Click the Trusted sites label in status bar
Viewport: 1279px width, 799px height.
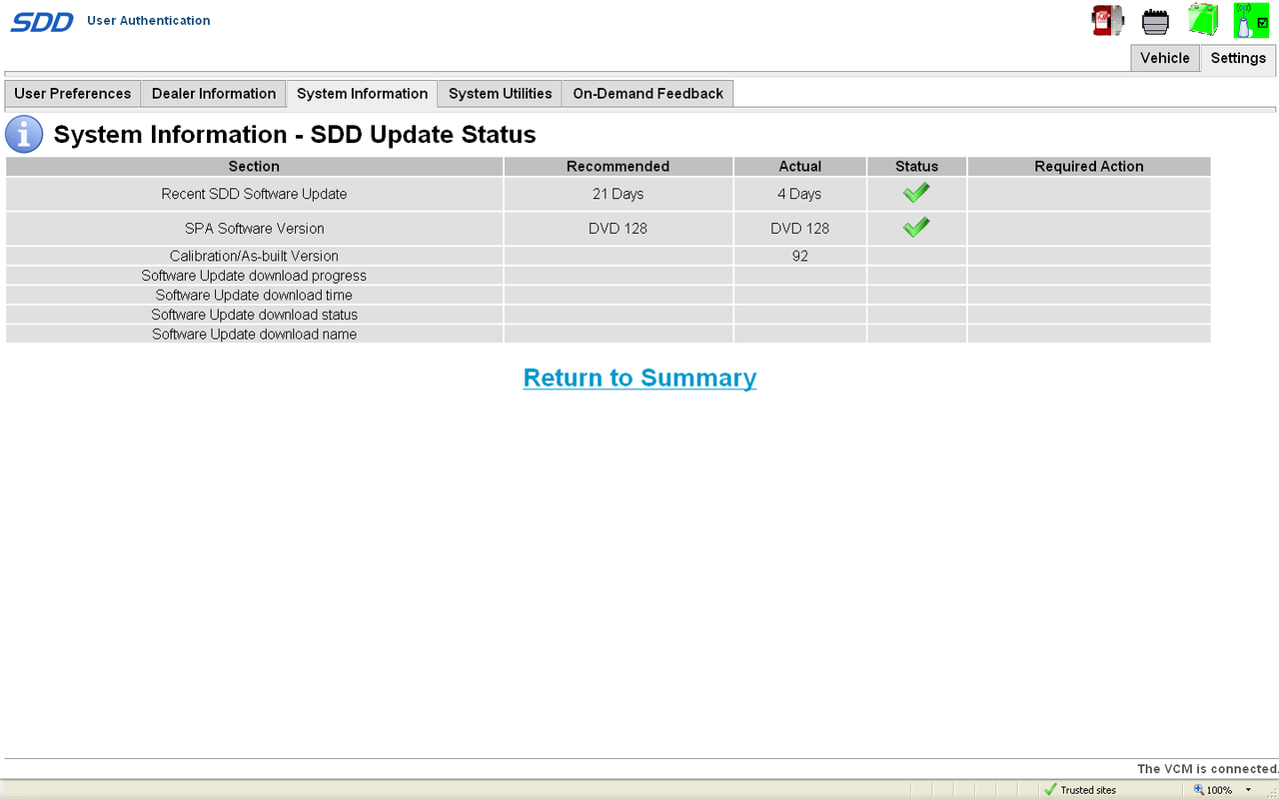[x=1088, y=790]
